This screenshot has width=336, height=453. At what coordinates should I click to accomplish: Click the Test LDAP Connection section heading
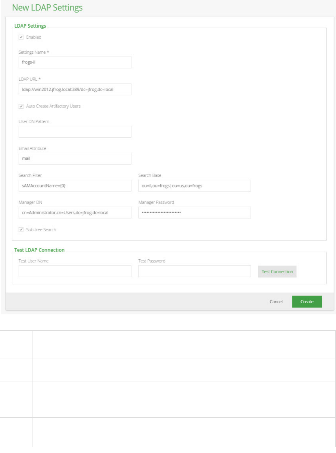pyautogui.click(x=39, y=250)
